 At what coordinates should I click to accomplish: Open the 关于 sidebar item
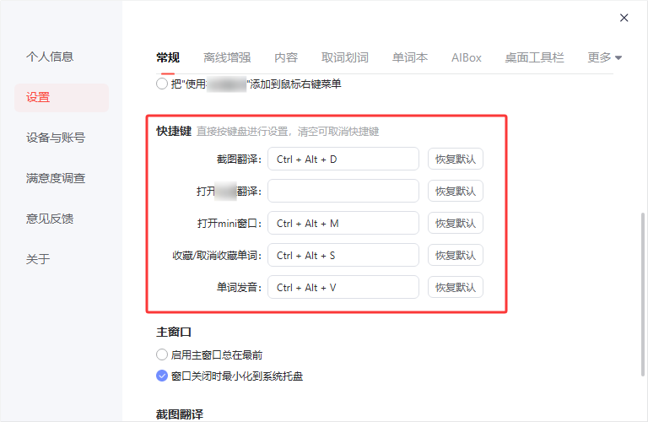(x=38, y=259)
